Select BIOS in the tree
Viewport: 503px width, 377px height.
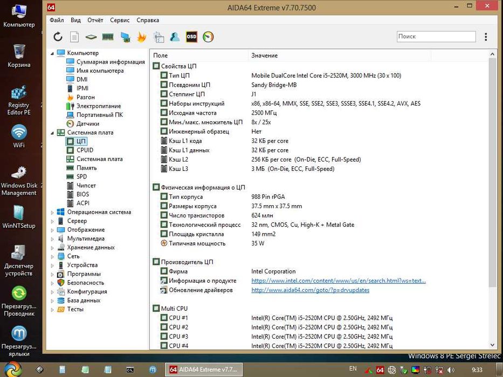pos(82,194)
